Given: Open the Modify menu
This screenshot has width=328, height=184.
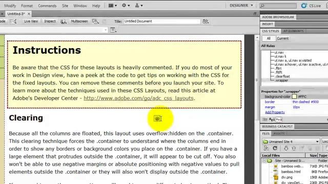Looking at the screenshot, I should [10, 6].
